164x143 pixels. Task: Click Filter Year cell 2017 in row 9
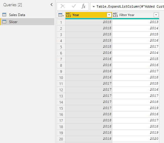[136, 71]
